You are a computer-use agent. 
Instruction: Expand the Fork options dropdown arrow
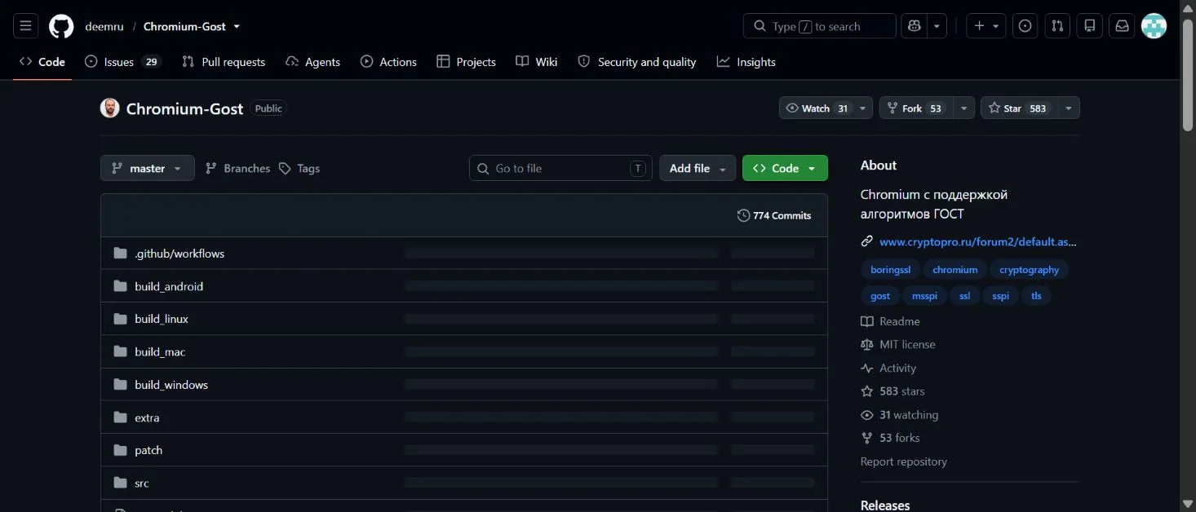964,108
